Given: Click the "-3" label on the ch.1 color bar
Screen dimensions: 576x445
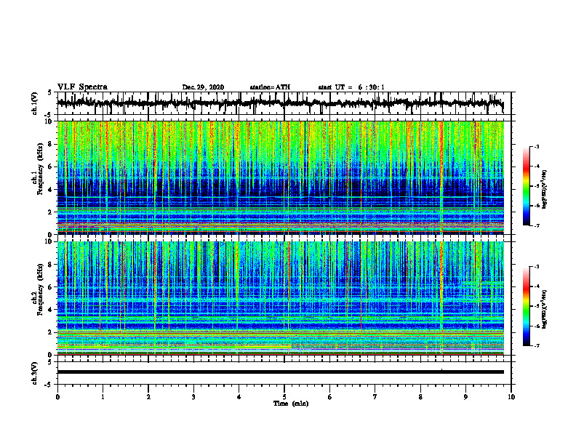Looking at the screenshot, I should pos(537,146).
